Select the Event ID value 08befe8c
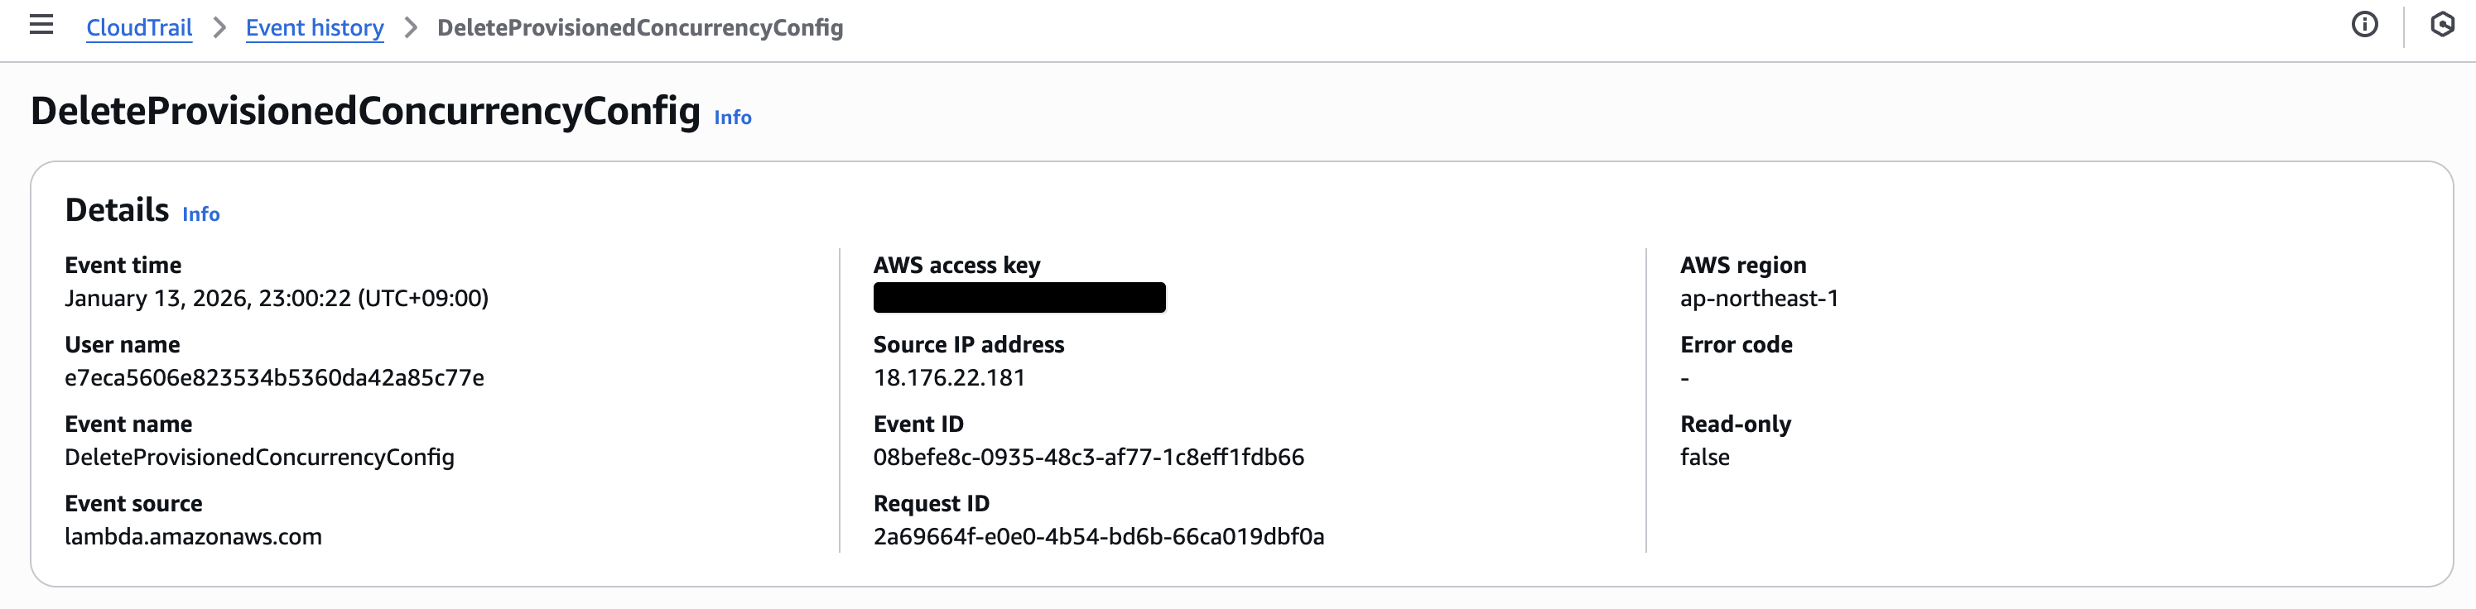The height and width of the screenshot is (609, 2476). pos(1088,458)
